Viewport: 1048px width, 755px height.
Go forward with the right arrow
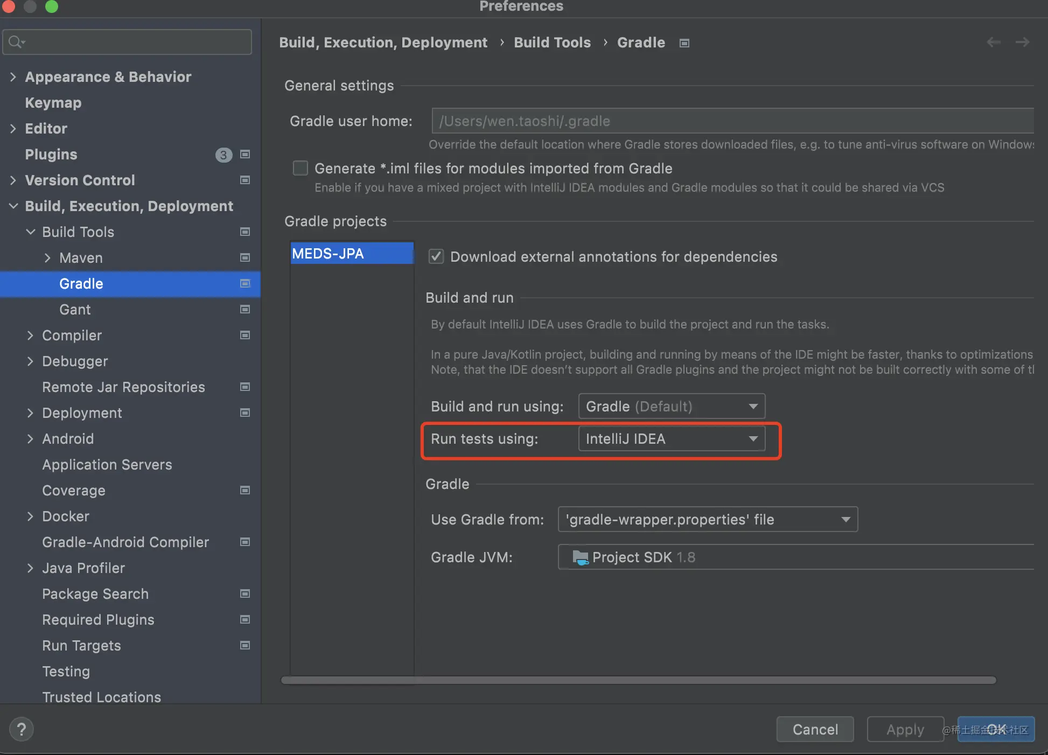pyautogui.click(x=1022, y=42)
